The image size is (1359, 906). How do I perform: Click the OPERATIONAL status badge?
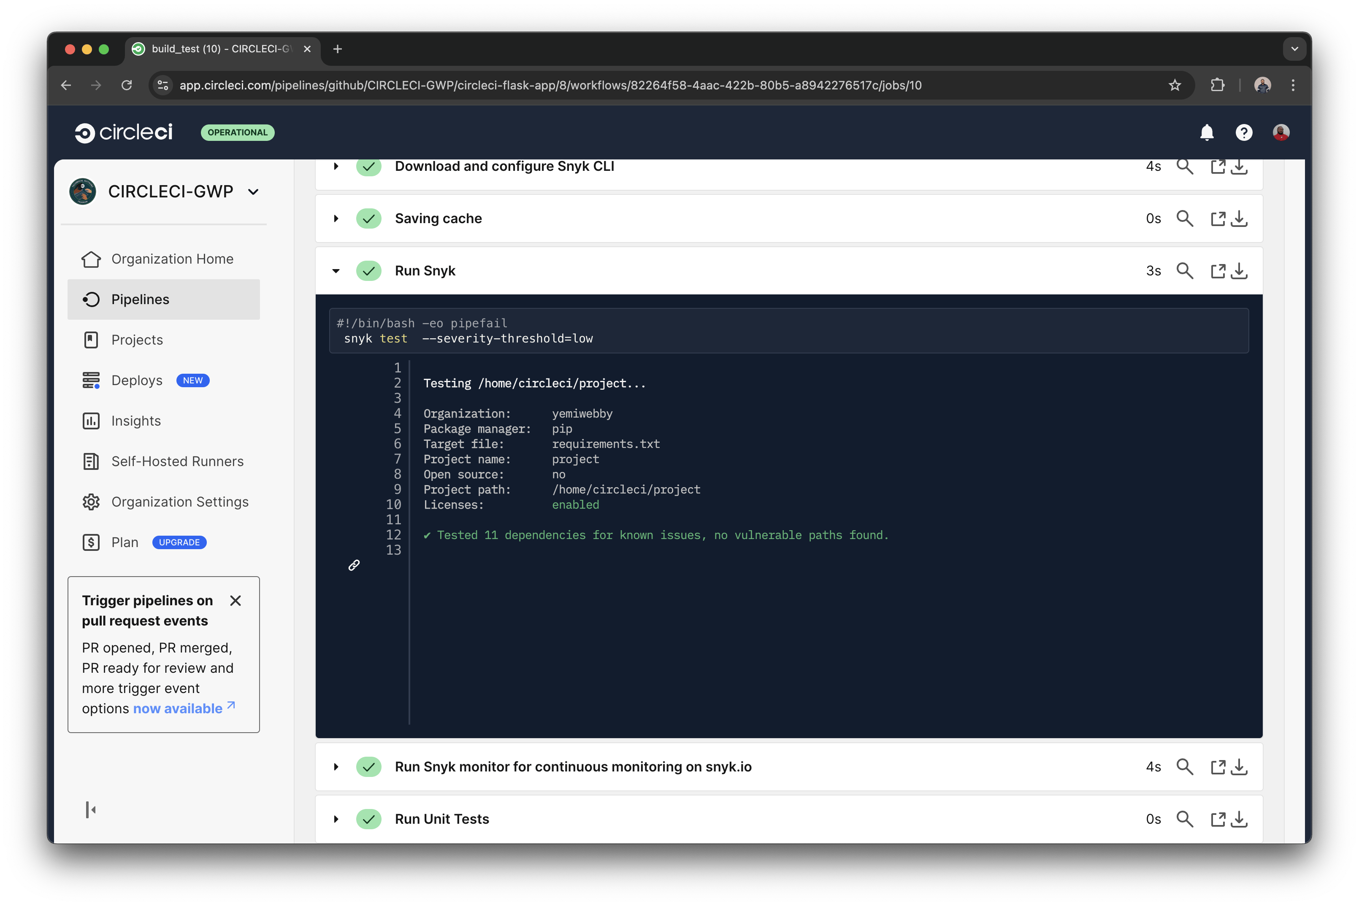(237, 132)
